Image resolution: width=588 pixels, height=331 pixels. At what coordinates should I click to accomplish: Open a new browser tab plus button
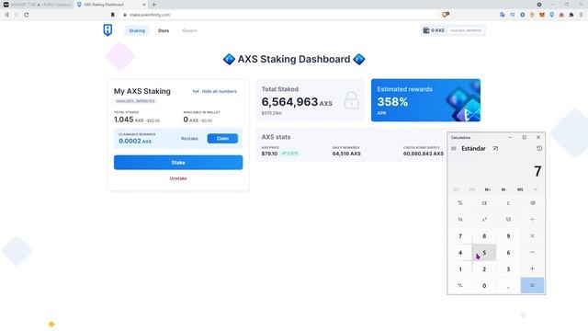point(154,5)
